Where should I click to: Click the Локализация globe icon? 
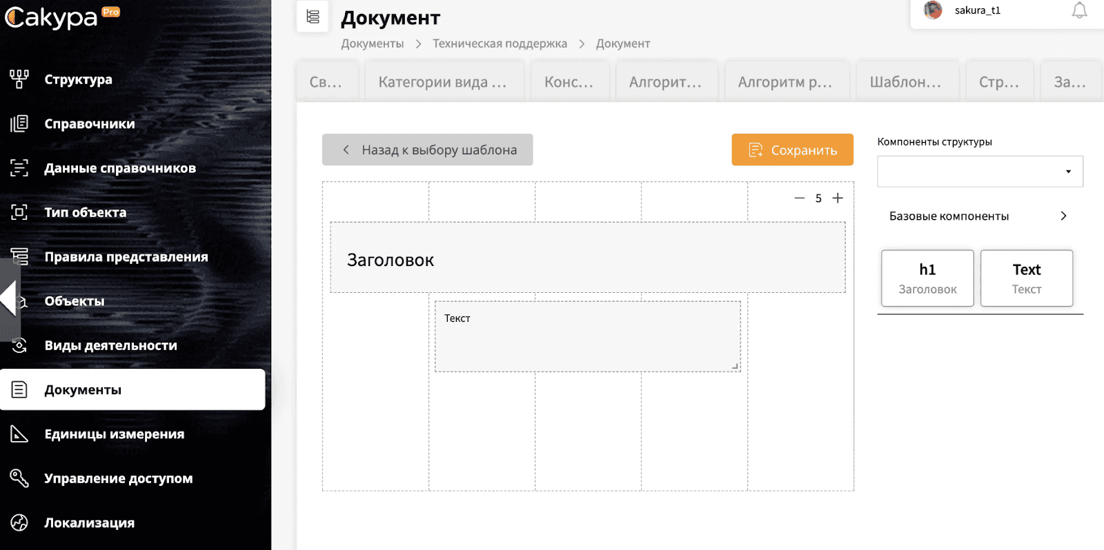[x=19, y=522]
